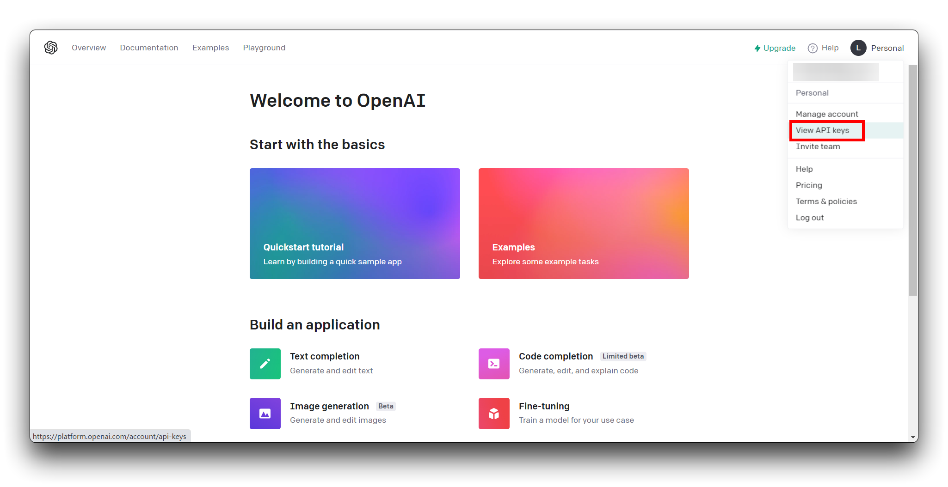The image size is (948, 487).
Task: Click 'Generate and edit images' description
Action: 338,420
